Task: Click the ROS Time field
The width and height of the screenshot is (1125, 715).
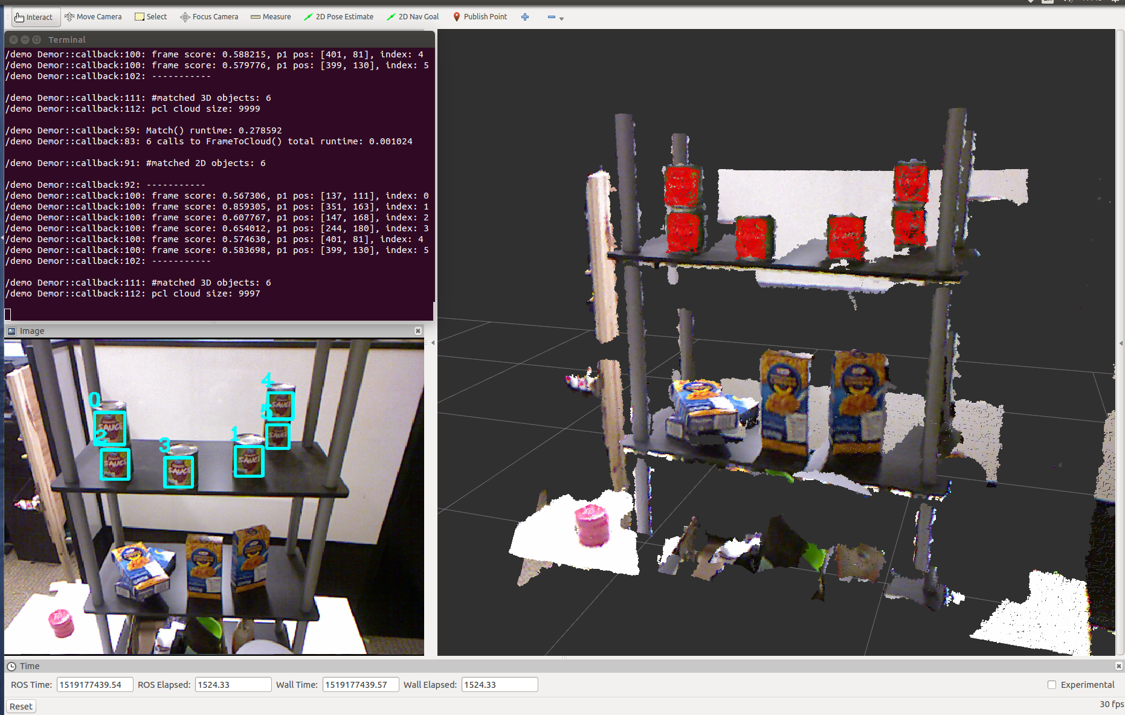Action: tap(95, 685)
